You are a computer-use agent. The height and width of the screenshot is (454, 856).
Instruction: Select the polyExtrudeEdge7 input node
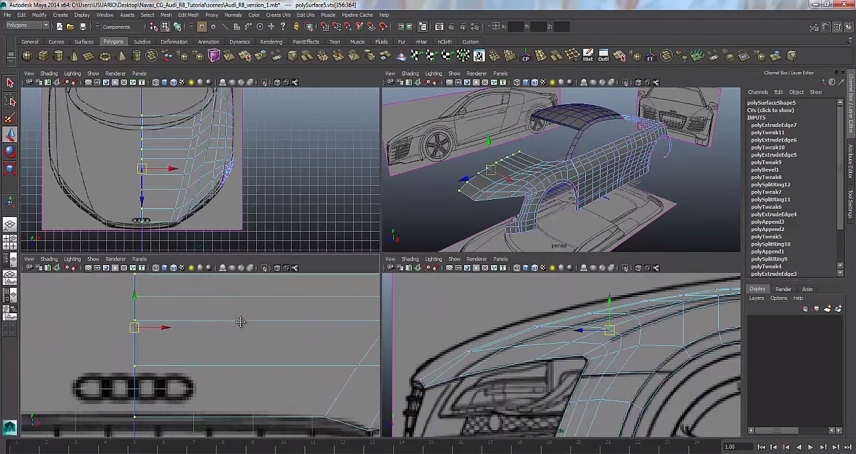point(774,125)
